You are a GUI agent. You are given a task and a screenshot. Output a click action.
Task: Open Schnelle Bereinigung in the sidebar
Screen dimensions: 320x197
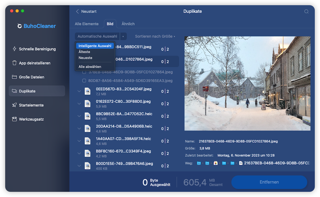37,49
